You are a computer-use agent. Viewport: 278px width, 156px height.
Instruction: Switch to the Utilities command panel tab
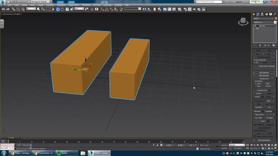(x=275, y=14)
